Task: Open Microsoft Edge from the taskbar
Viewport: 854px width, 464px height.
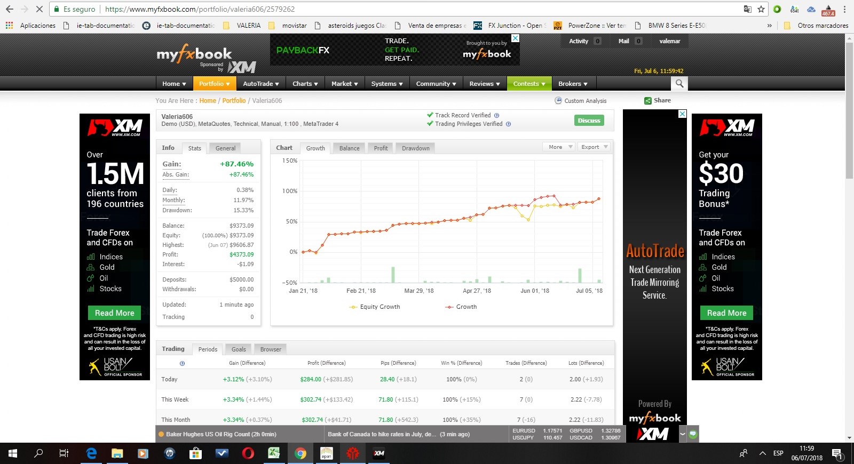Action: [91, 453]
